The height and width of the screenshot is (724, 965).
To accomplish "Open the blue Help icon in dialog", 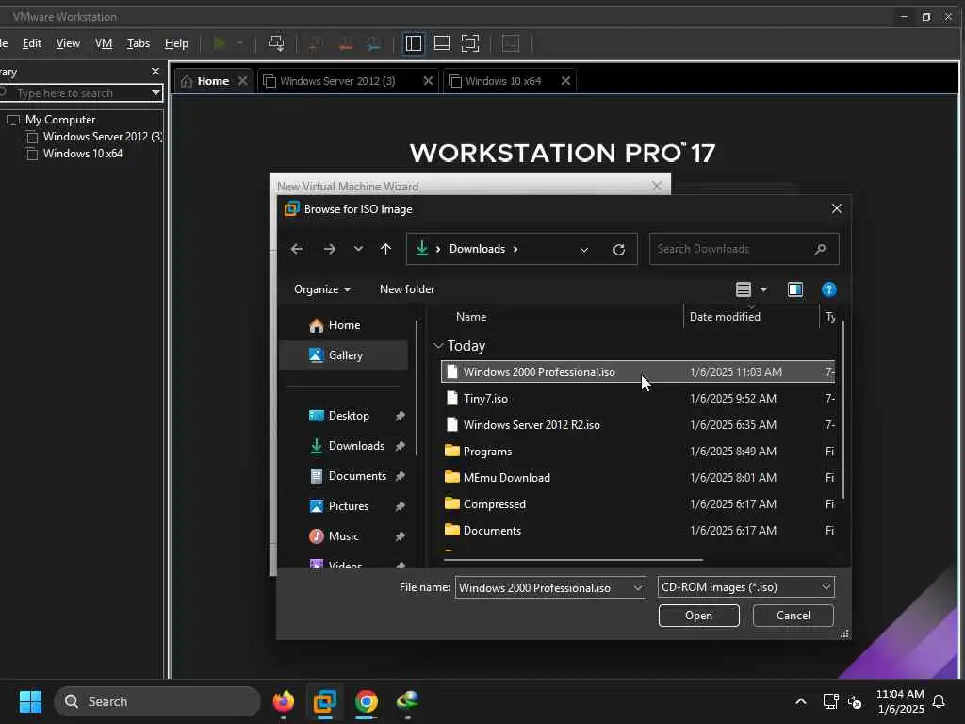I will click(829, 289).
